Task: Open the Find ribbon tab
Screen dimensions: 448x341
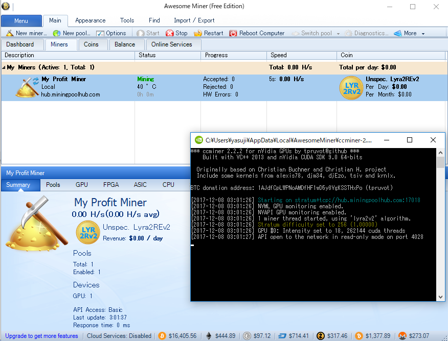Action: point(154,20)
